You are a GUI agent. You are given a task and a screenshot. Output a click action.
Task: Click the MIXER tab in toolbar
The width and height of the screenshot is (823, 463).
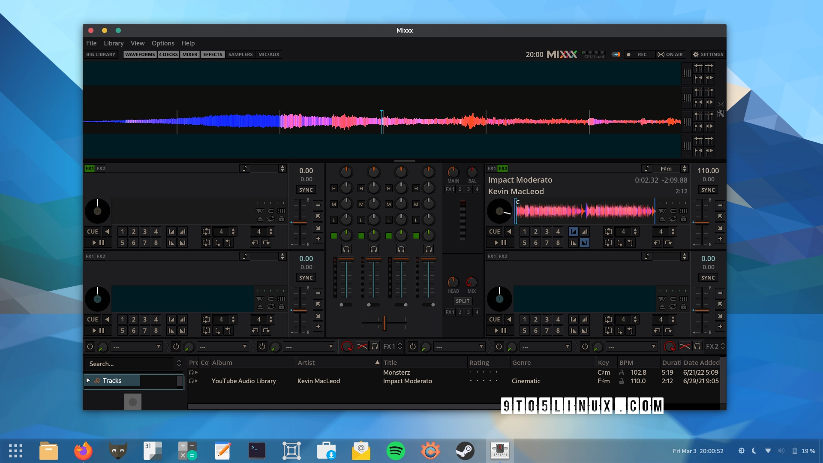189,54
